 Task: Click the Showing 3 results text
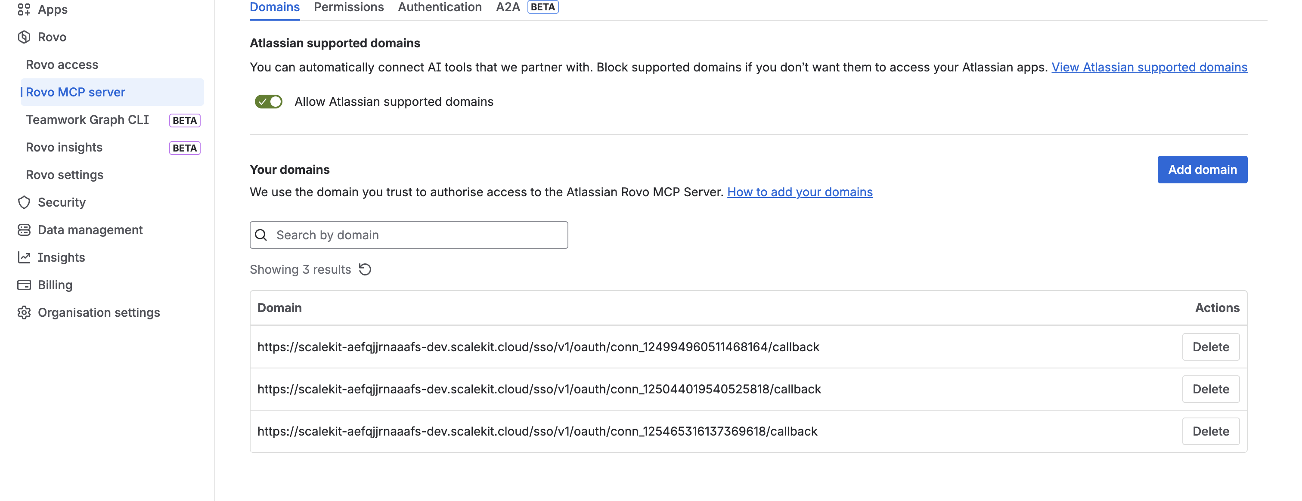point(300,269)
